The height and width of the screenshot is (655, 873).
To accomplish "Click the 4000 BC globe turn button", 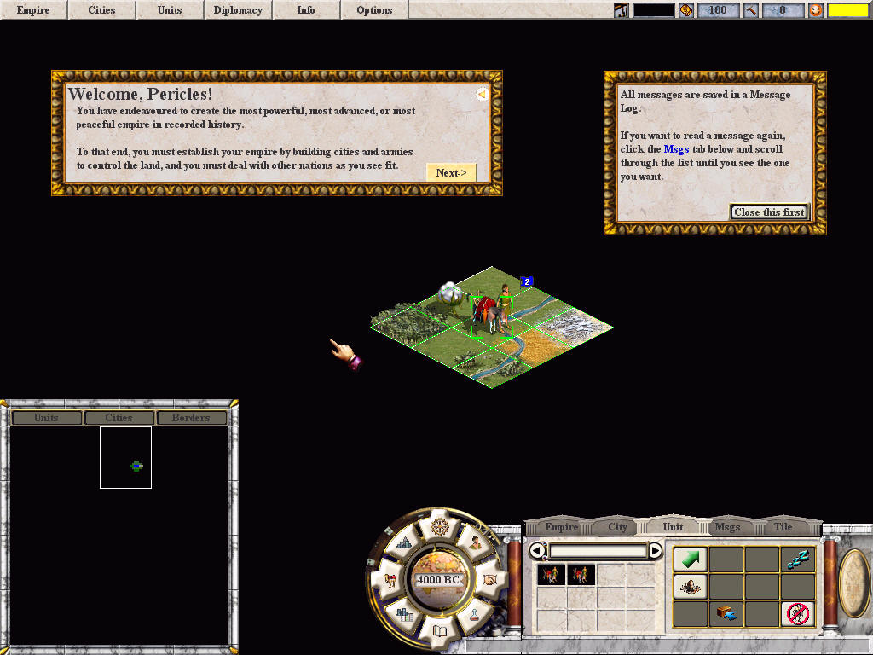I will 439,580.
